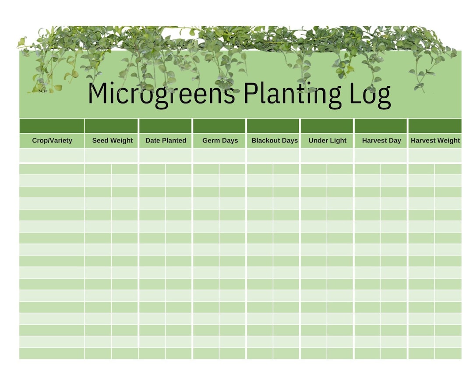The height and width of the screenshot is (382, 473).
Task: Click the first Blackout Days entry cell
Action: [x=274, y=156]
